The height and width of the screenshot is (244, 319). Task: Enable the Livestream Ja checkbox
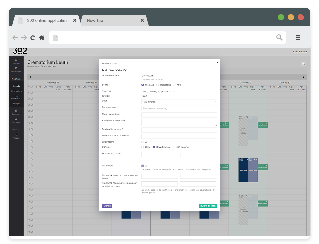tap(143, 142)
